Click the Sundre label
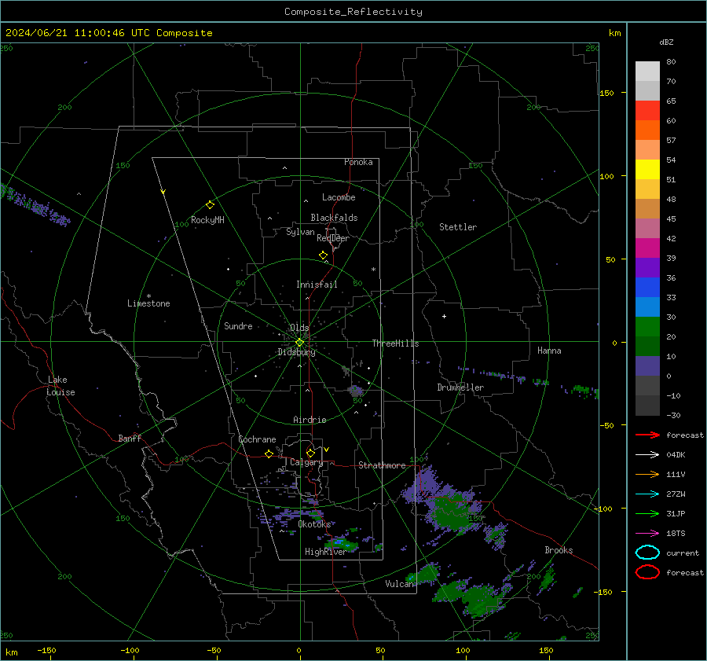Screen dimensions: 707x661 pyautogui.click(x=238, y=325)
